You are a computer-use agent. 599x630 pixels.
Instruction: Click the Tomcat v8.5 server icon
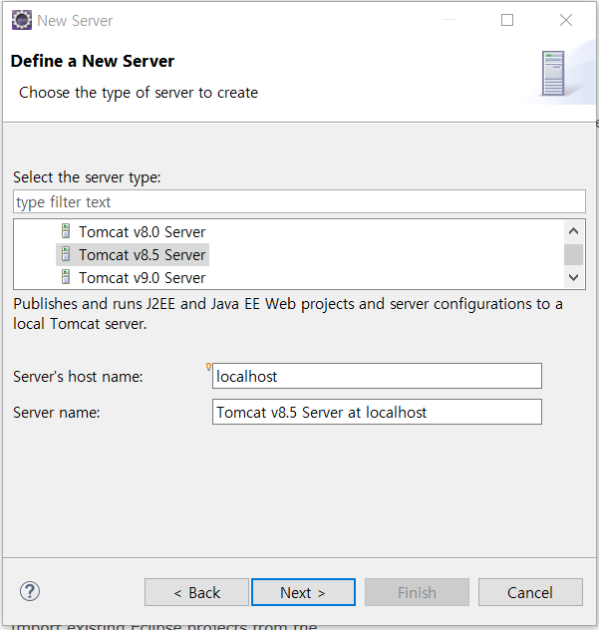pyautogui.click(x=66, y=254)
